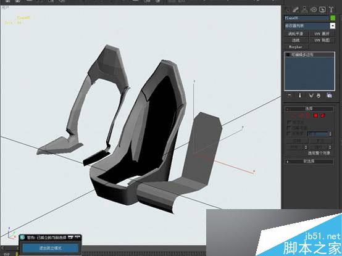Toggle the Ignore Backfacing checkbox

coord(288,128)
